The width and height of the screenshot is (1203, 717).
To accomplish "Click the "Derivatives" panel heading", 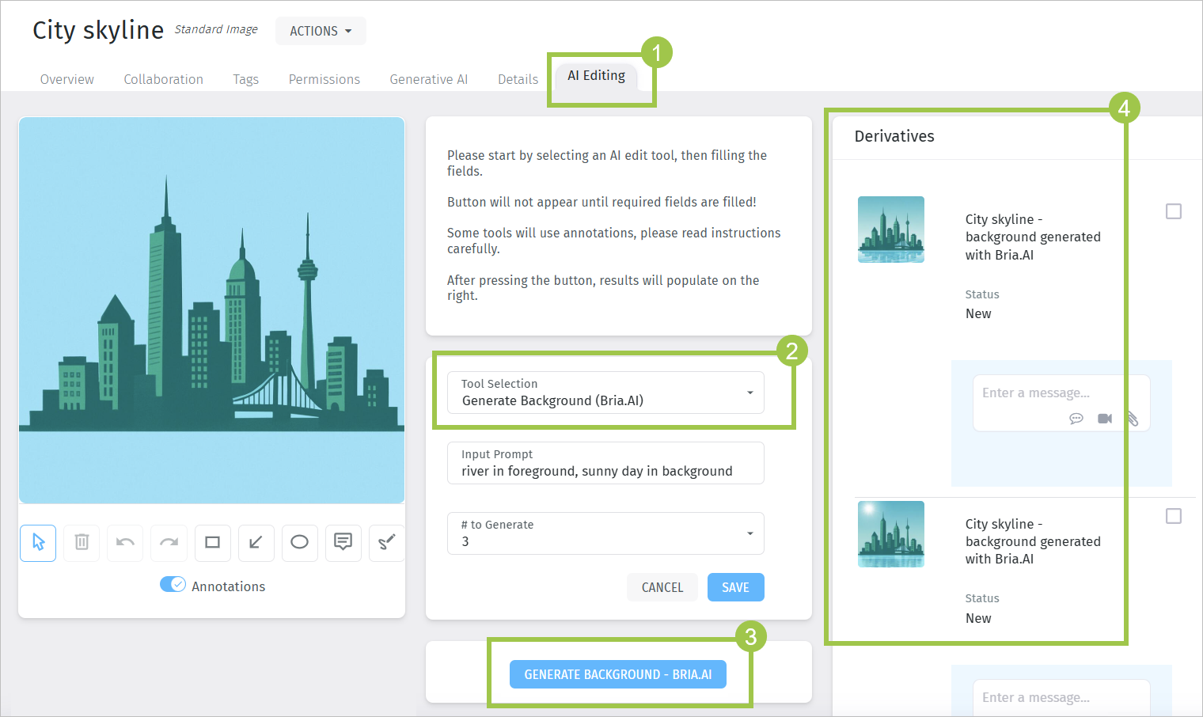I will click(x=894, y=136).
